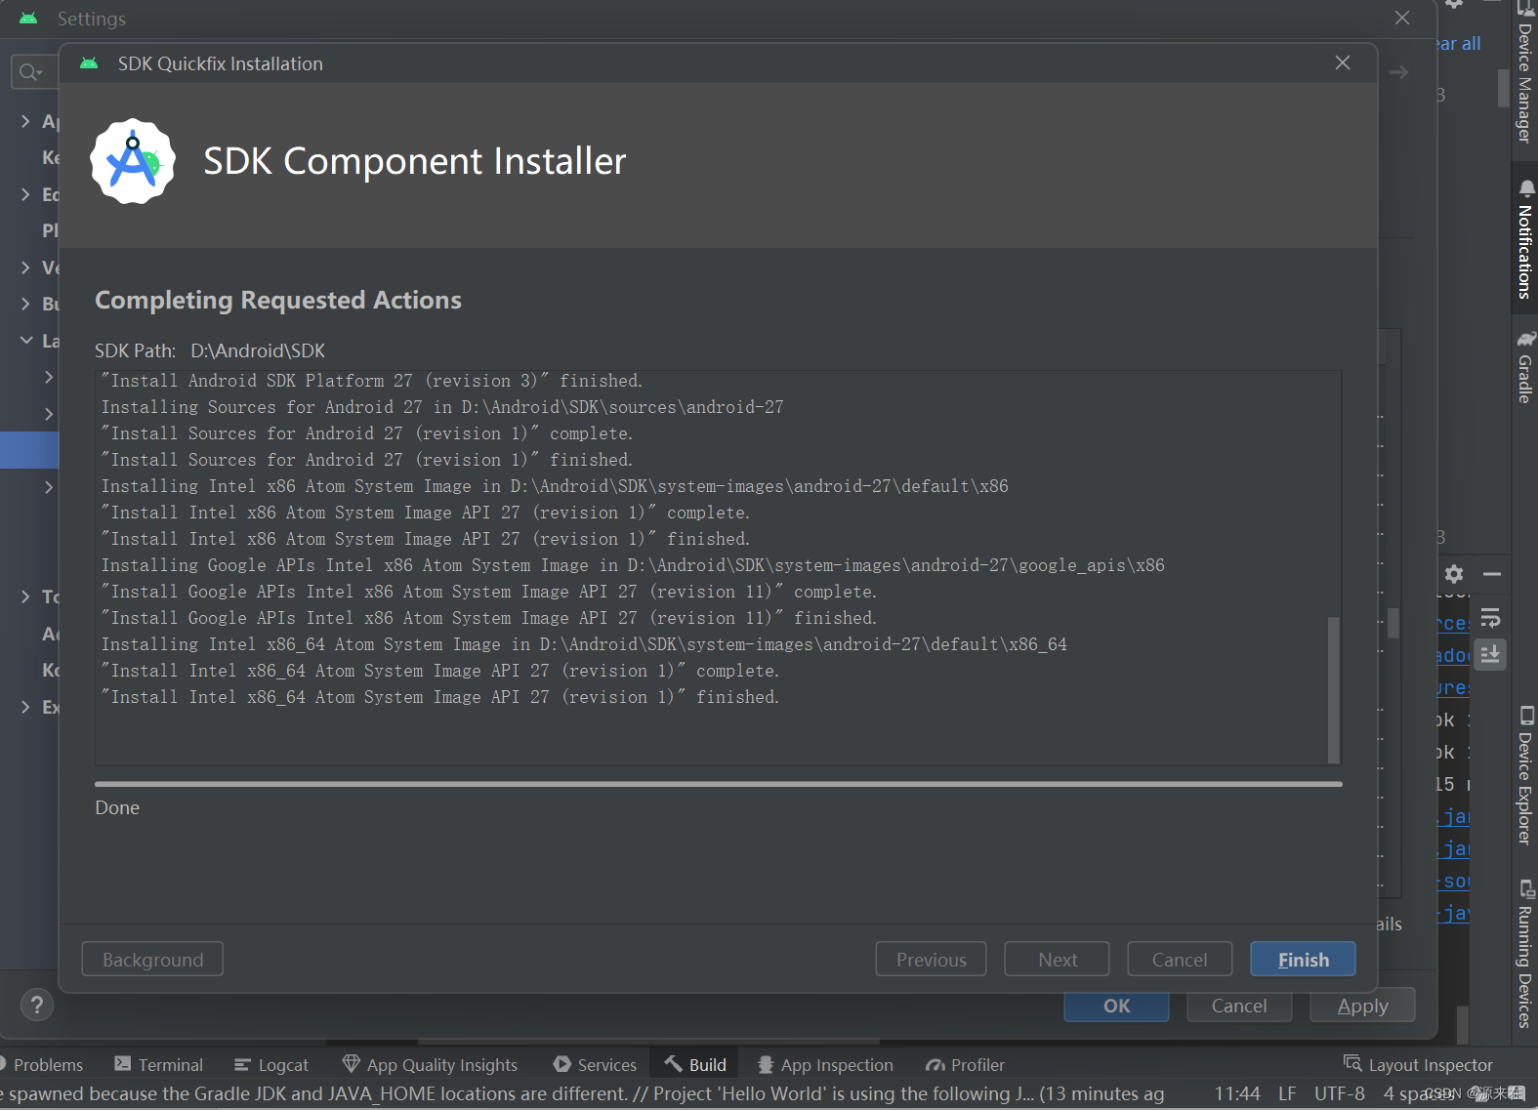Toggle soft-wrap icon in build output
The image size is (1538, 1110).
(1490, 618)
